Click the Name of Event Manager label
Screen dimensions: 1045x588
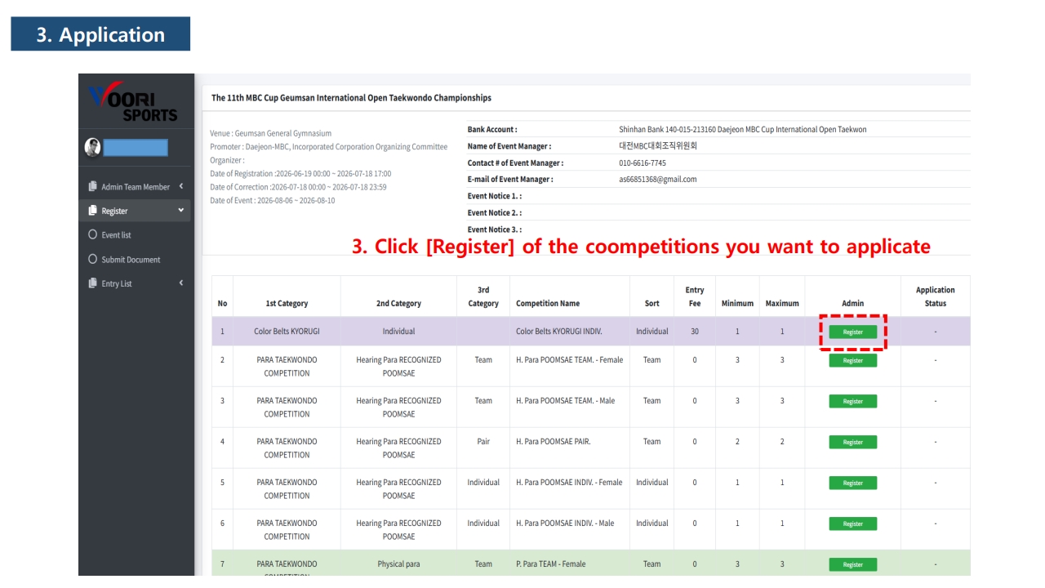coord(509,147)
